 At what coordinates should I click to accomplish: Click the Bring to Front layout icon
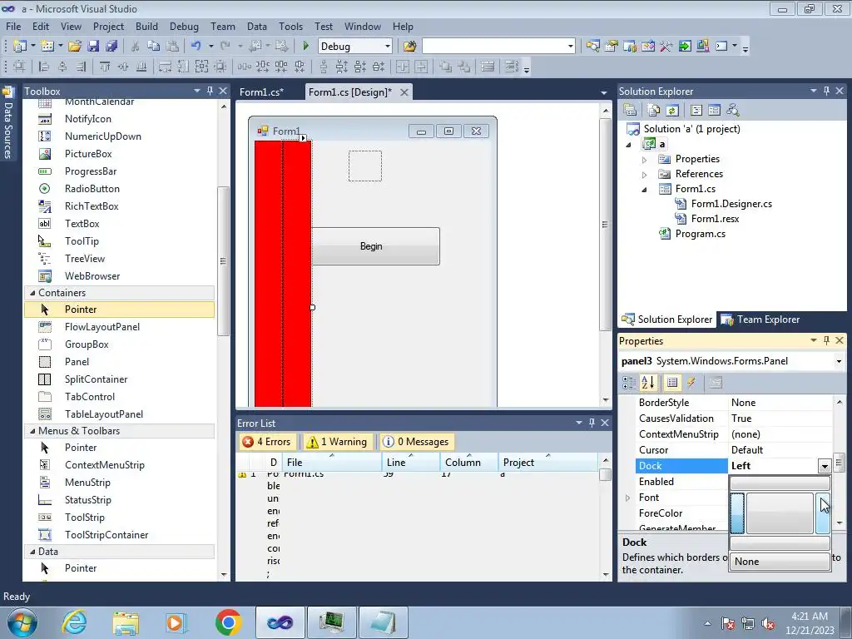[x=446, y=67]
